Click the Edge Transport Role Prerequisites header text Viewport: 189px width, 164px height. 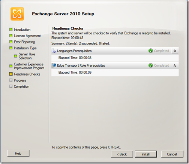(x=81, y=66)
